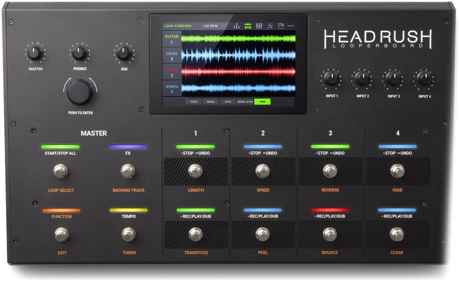Hit track 1 STOP-UNDO footswitch above LENGTH
459x281 pixels.
coord(195,171)
